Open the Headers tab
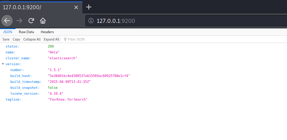 coord(47,32)
